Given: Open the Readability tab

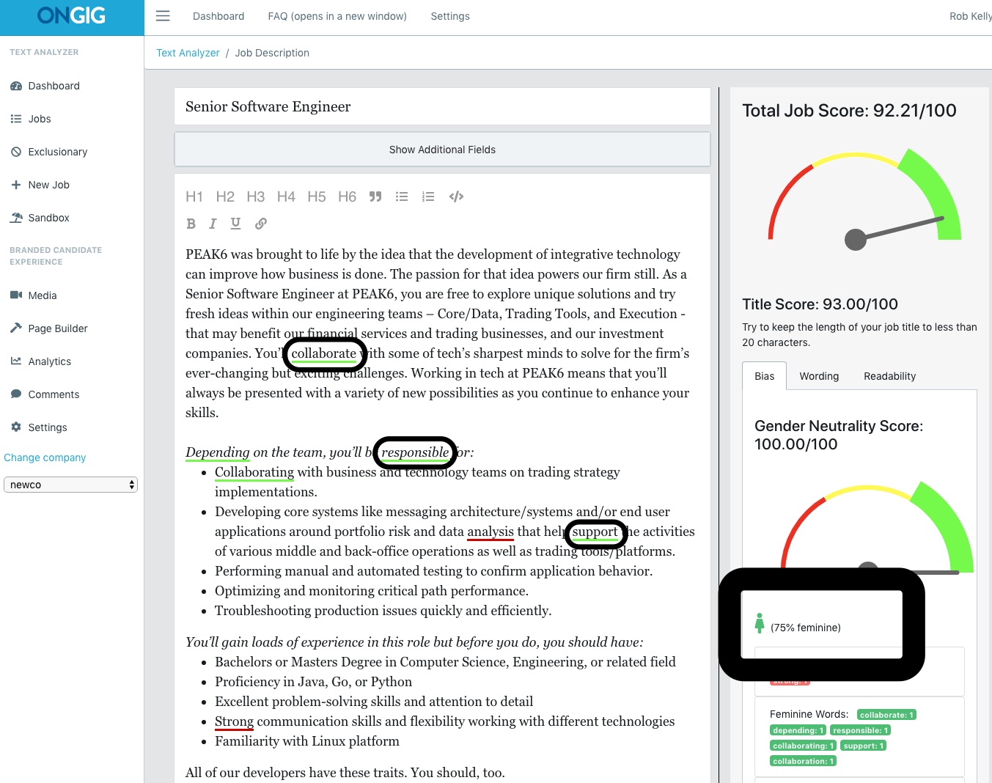Looking at the screenshot, I should 889,376.
